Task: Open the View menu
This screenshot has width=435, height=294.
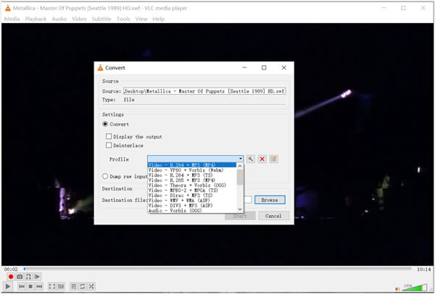Action: tap(141, 19)
